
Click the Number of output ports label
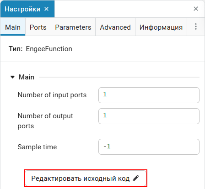pos(45,121)
